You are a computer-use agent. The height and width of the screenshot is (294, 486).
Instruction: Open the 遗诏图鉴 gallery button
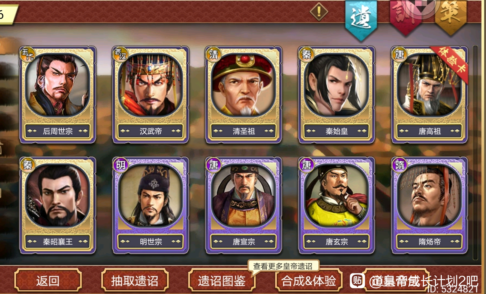221,280
